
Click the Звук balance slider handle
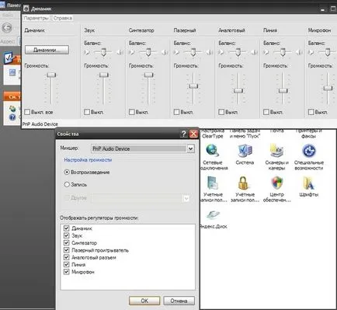(103, 52)
